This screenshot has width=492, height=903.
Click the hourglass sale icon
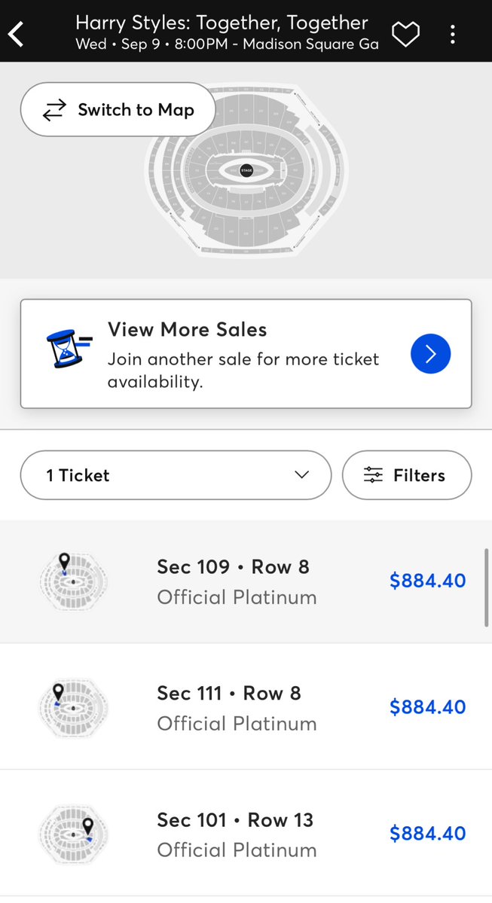click(x=68, y=349)
